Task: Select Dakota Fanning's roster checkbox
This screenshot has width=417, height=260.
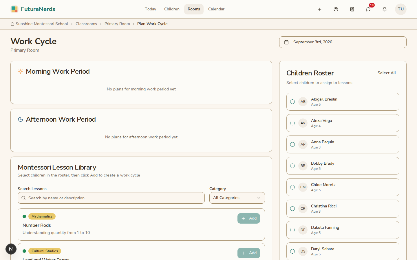Action: click(292, 230)
